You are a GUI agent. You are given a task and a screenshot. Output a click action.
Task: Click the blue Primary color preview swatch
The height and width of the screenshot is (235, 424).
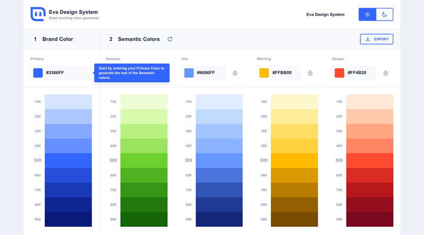(x=38, y=73)
